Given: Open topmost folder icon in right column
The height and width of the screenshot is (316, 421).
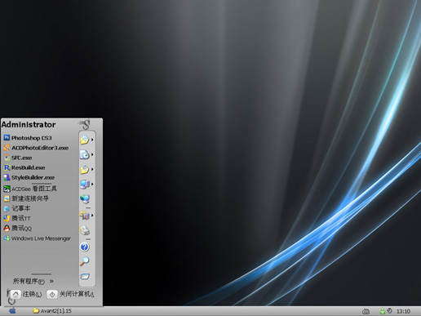Looking at the screenshot, I should pyautogui.click(x=85, y=140).
